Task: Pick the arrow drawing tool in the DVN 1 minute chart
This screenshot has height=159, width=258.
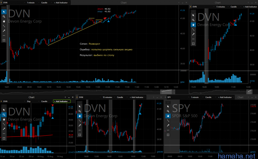Action: [4, 31]
